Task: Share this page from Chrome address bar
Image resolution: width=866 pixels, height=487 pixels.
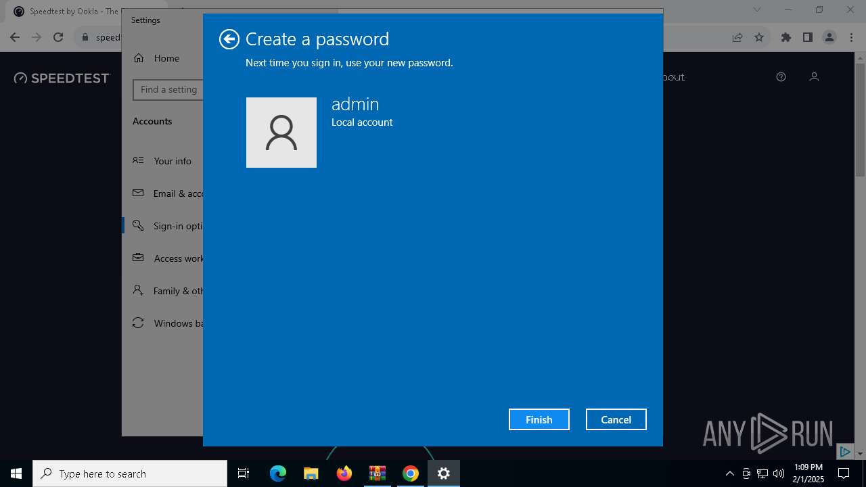Action: pyautogui.click(x=737, y=38)
